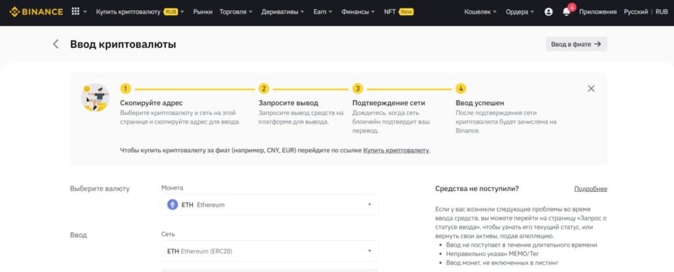Click the Ethereum coin icon
This screenshot has height=272, width=674.
click(x=172, y=204)
